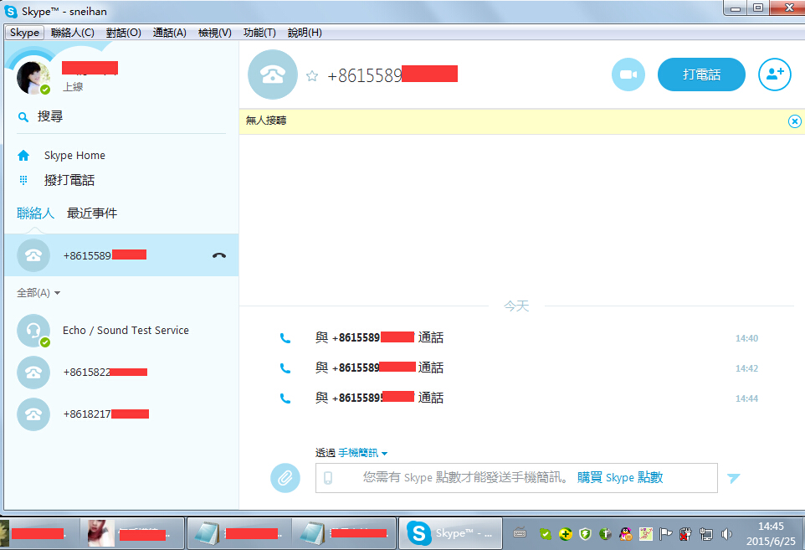Go to Skype Home
The width and height of the screenshot is (805, 550).
pos(74,156)
